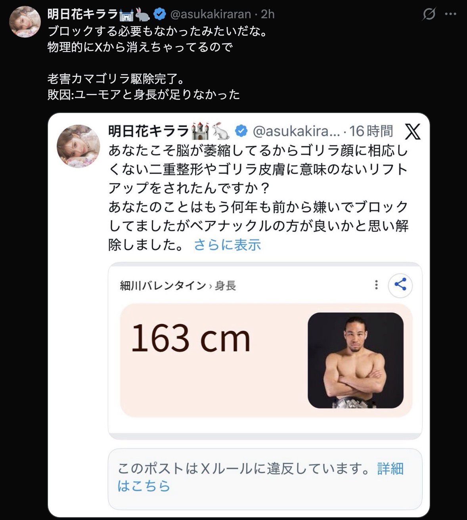
Task: Follow the 詳細はこちら rule details link
Action: click(x=390, y=469)
